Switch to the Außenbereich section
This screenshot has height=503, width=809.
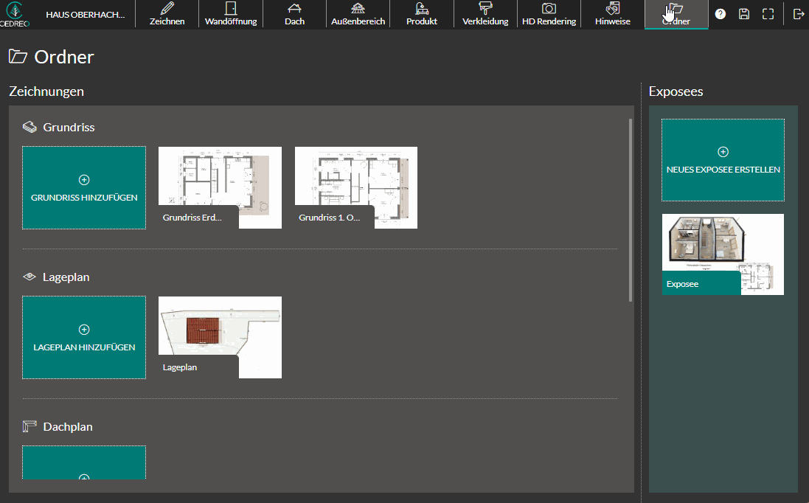point(358,14)
